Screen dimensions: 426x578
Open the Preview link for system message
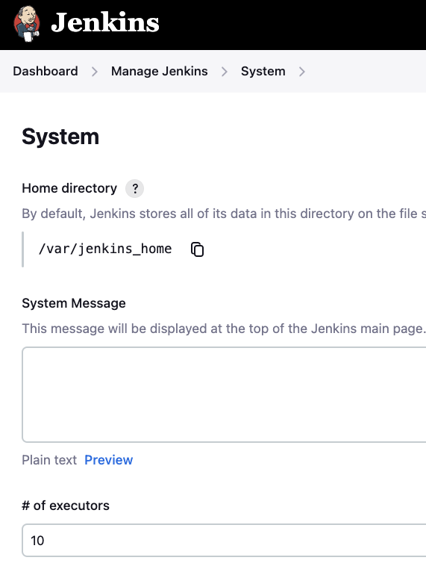click(x=109, y=460)
